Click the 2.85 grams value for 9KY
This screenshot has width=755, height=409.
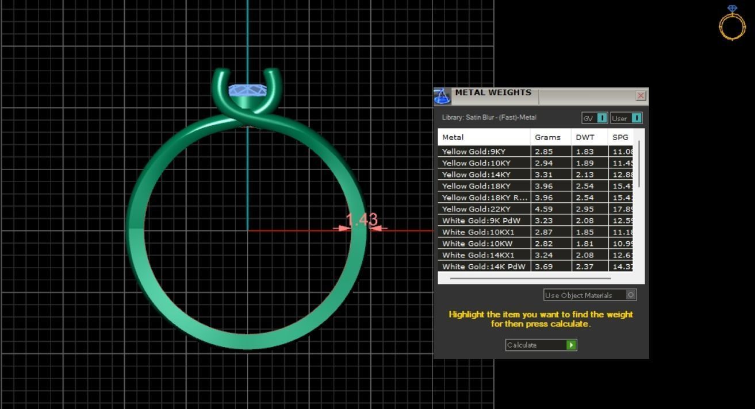point(543,152)
